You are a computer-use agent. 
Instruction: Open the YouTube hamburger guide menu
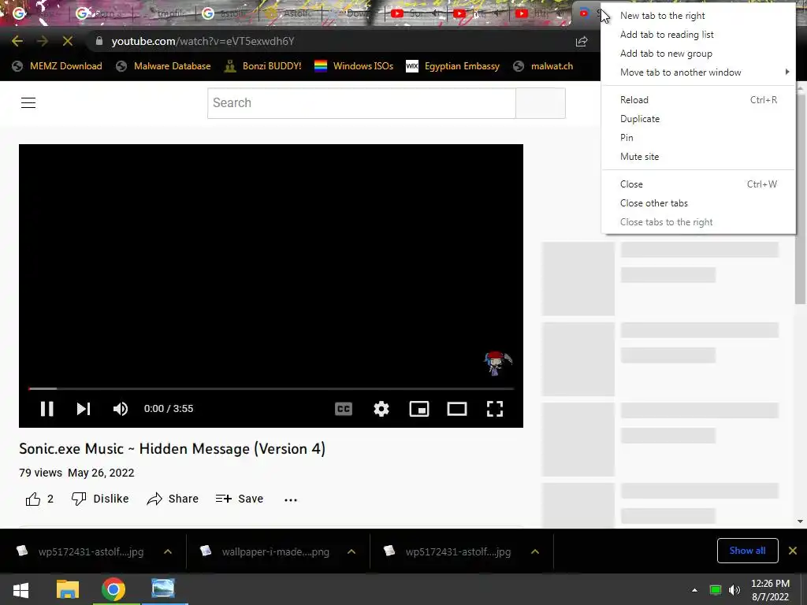pyautogui.click(x=28, y=103)
